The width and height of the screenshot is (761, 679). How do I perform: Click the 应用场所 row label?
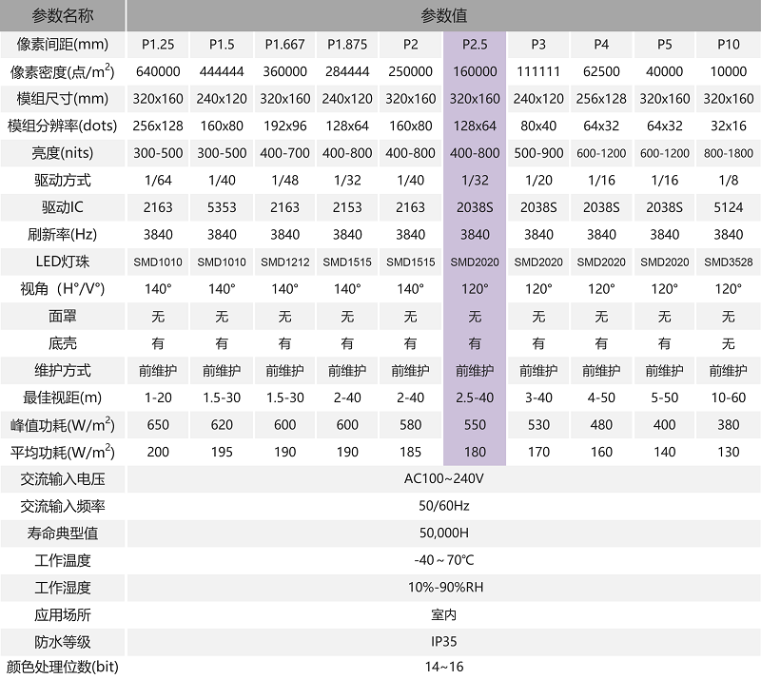tap(63, 615)
